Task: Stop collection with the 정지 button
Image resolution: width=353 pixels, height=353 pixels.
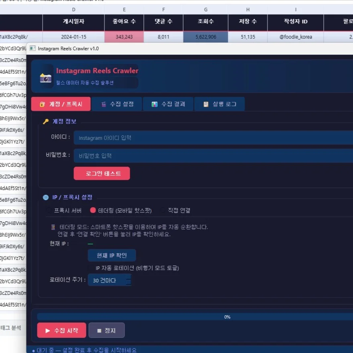Action: (106, 330)
